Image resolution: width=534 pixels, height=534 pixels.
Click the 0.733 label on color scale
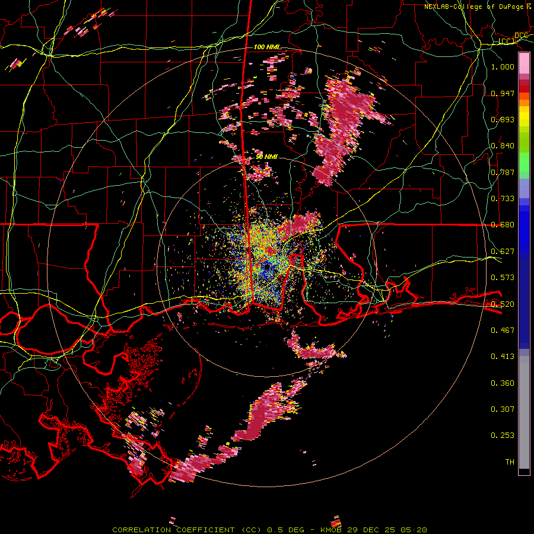coord(503,198)
